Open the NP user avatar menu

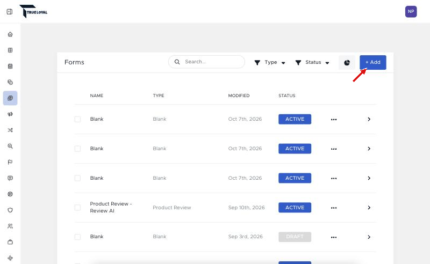click(411, 11)
